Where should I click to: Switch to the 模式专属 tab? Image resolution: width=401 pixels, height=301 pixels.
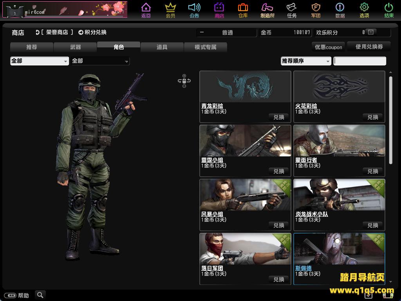pos(205,47)
